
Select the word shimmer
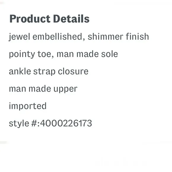click(105, 36)
